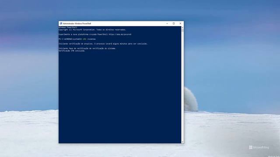This screenshot has height=157, width=280.
Task: Click the 'Copyright (C) Microsoft Corporation' line
Action: pos(92,30)
